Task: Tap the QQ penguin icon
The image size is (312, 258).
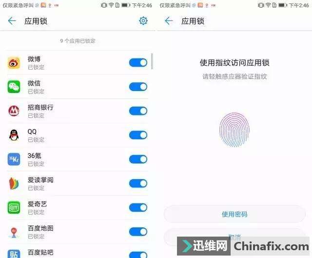Action: coord(14,135)
